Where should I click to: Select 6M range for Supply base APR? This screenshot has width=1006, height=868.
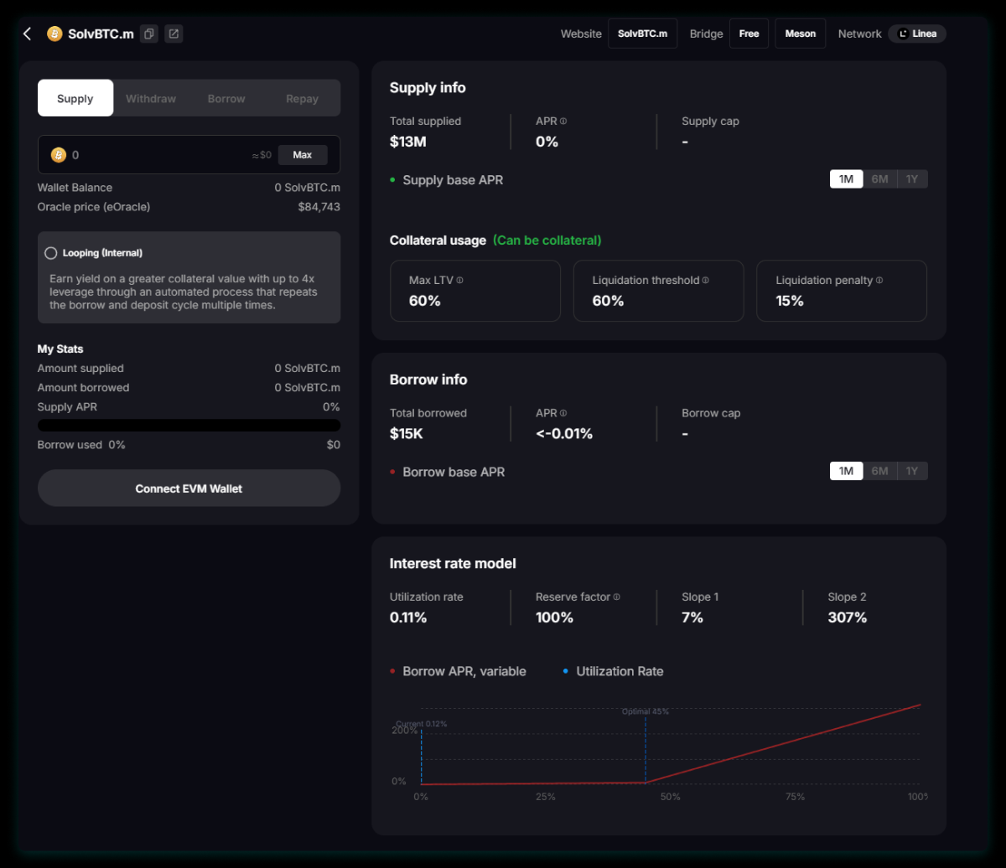pyautogui.click(x=879, y=179)
